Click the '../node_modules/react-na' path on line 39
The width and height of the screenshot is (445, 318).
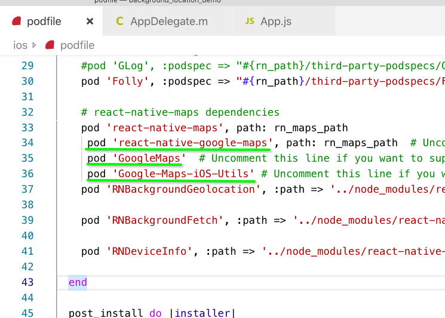(369, 220)
